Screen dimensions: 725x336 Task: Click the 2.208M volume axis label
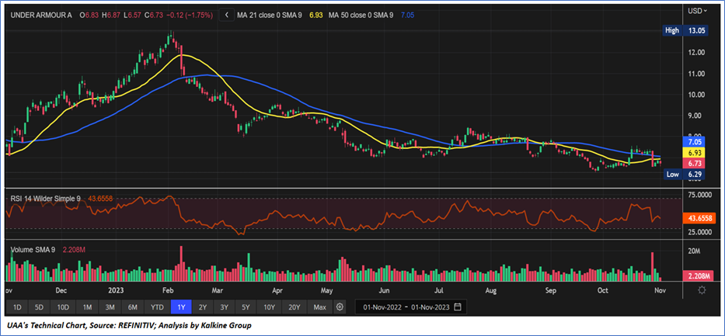(x=699, y=276)
